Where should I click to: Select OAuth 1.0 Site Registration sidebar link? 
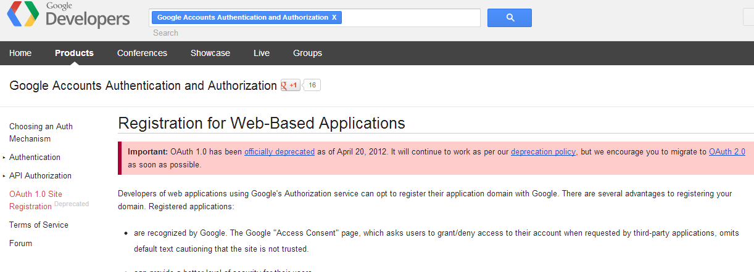tap(35, 200)
